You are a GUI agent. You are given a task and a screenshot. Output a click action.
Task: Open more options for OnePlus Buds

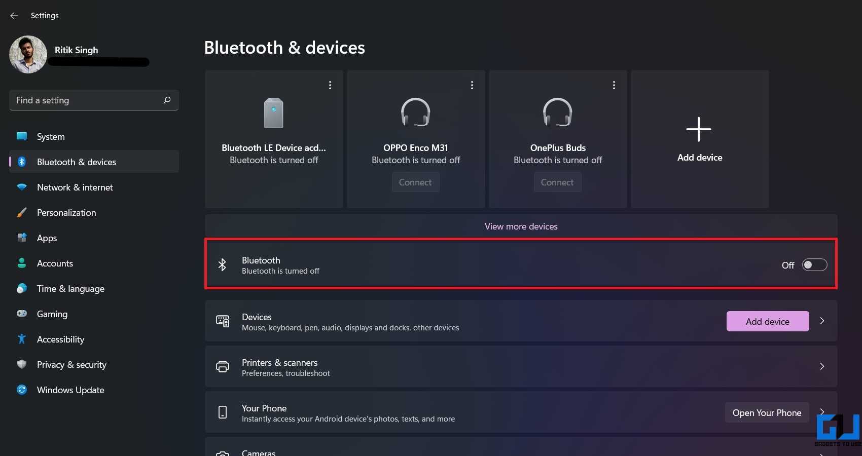pos(614,85)
